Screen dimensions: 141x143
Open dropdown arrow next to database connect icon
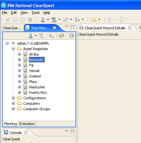(x=48, y=19)
